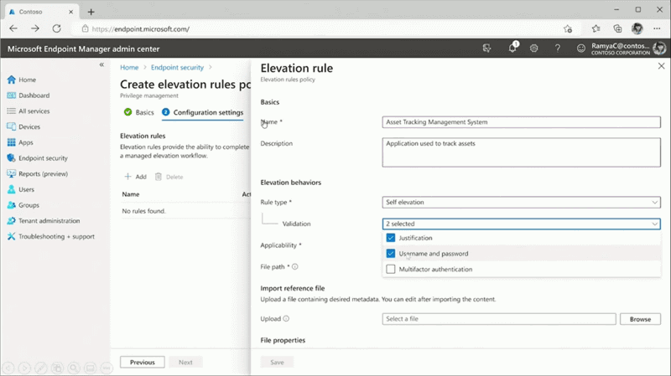The width and height of the screenshot is (671, 376).
Task: Show Upload info tooltip icon
Action: coord(286,319)
